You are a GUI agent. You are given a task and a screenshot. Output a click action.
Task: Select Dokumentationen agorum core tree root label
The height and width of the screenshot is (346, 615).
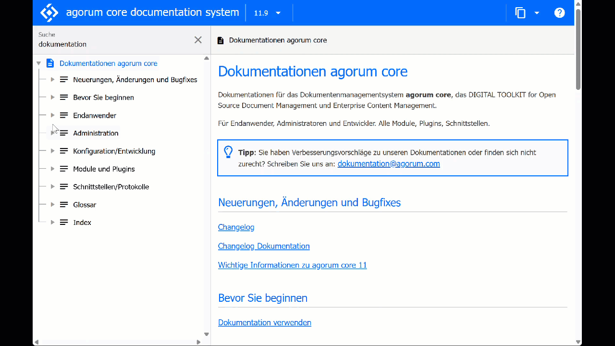(108, 63)
